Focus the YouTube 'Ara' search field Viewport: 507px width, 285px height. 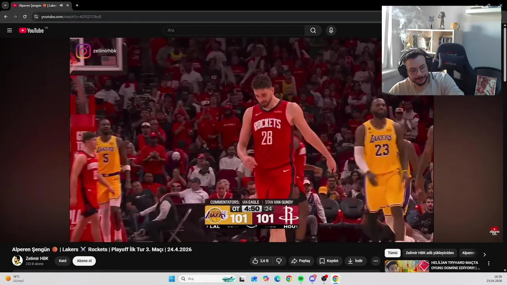click(234, 30)
